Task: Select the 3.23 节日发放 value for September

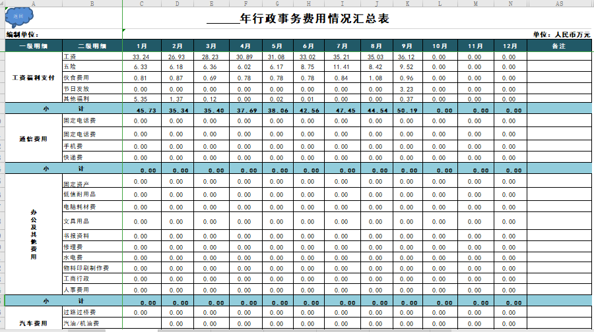Action: (x=408, y=89)
